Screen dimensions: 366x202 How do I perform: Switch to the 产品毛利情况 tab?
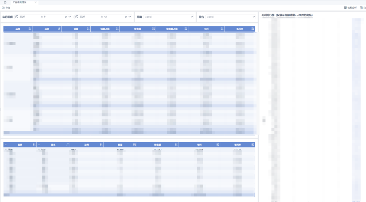point(20,2)
